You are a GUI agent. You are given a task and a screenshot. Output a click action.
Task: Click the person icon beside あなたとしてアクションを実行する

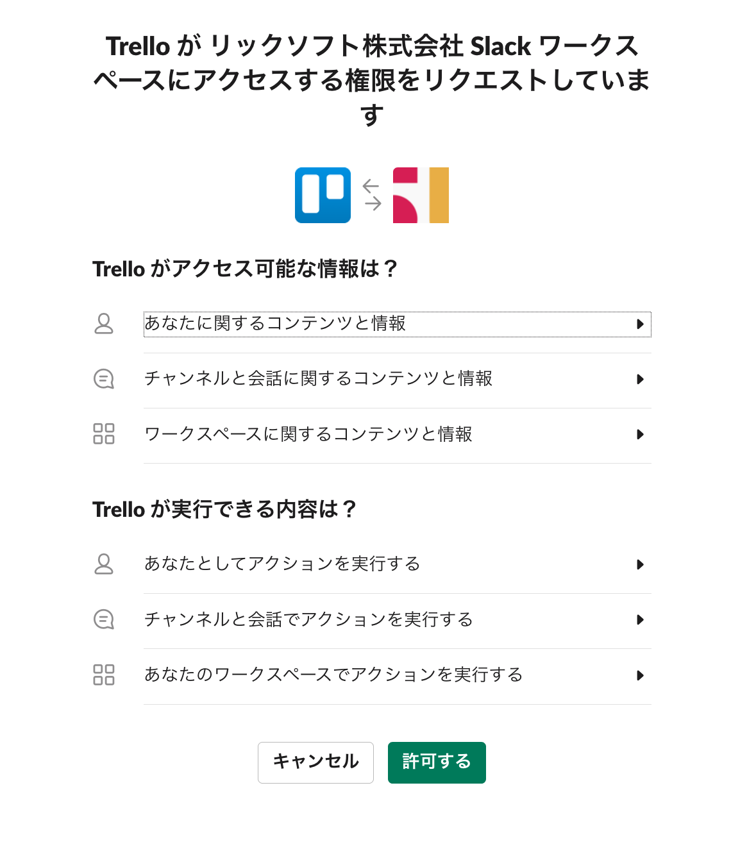tap(104, 564)
